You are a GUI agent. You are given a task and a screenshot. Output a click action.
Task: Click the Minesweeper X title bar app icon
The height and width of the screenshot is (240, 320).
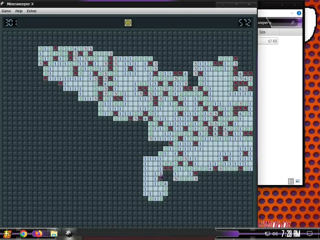(2, 4)
